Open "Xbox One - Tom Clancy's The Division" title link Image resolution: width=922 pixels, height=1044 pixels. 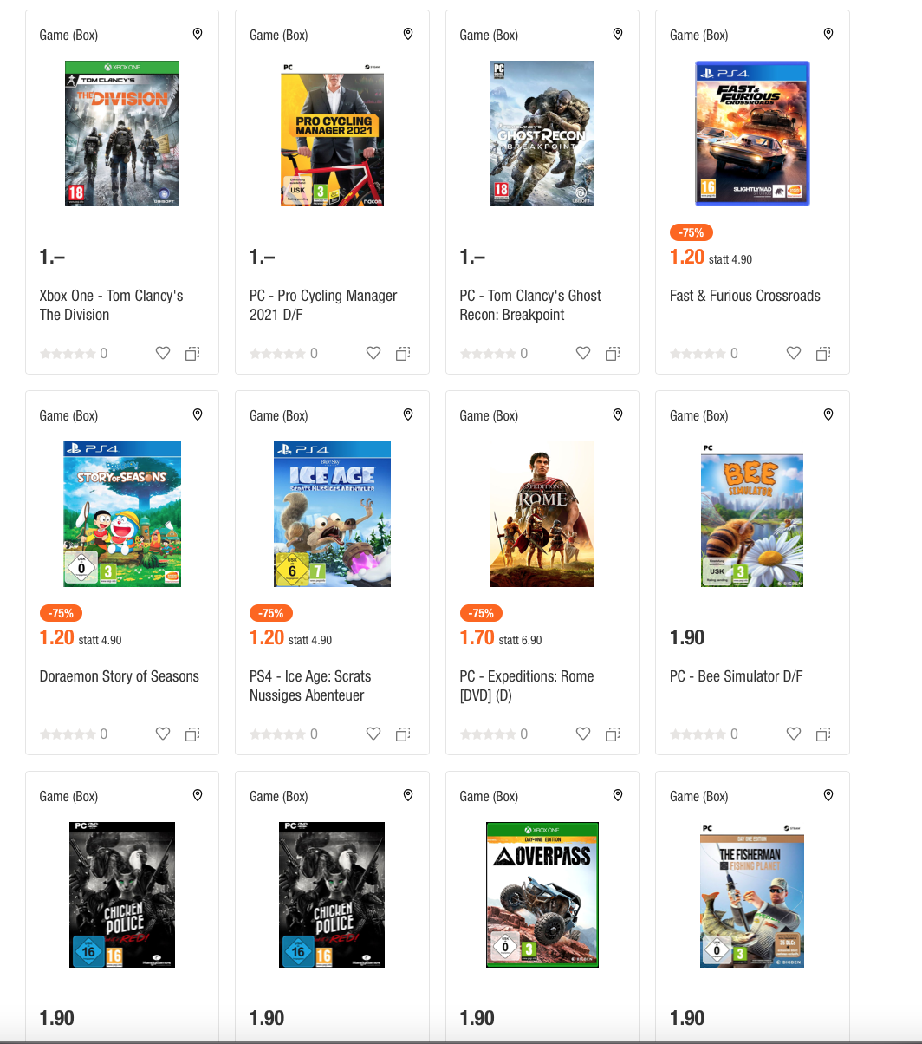[x=111, y=305]
